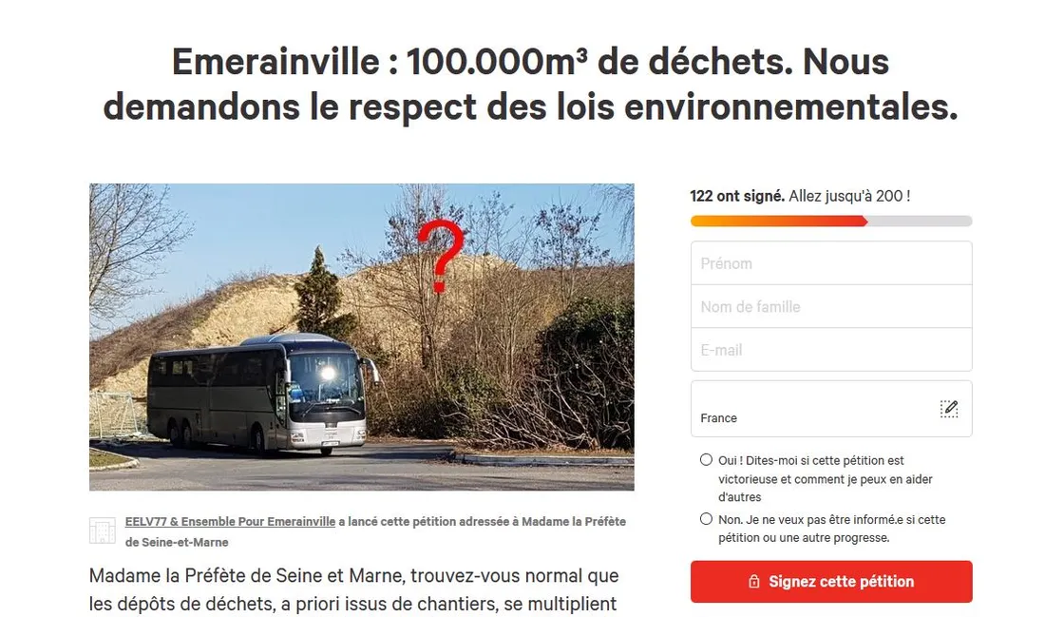Select the E-mail input field
1045x617 pixels.
(830, 350)
